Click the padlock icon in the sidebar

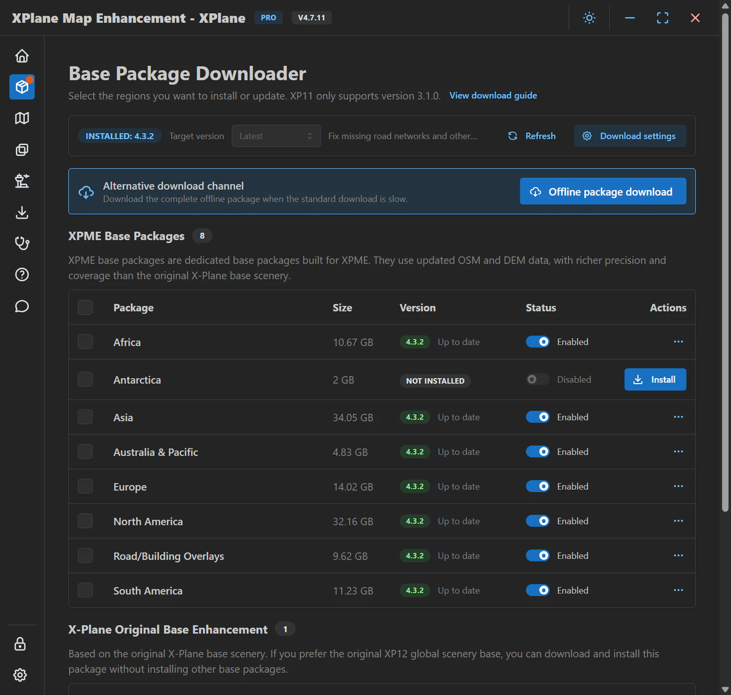click(20, 644)
